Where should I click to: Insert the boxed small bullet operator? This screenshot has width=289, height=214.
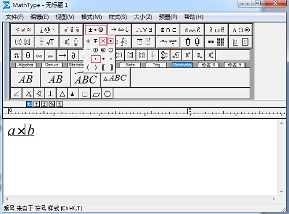point(95,59)
